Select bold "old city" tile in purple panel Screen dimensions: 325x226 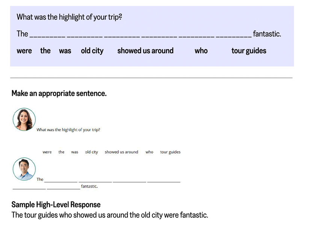coord(92,51)
